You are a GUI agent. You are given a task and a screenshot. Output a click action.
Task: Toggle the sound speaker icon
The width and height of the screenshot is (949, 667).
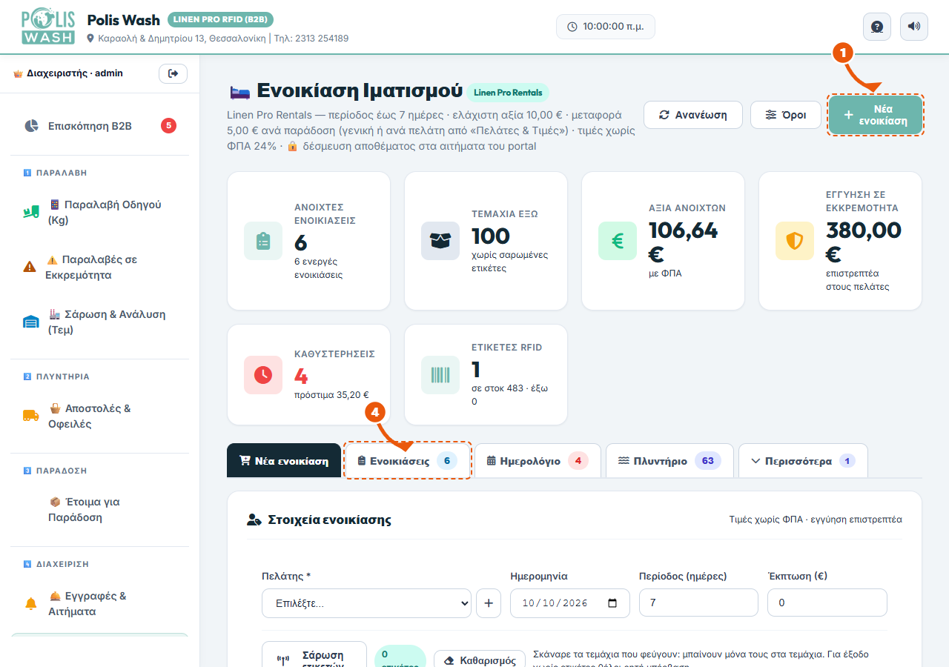click(x=914, y=27)
